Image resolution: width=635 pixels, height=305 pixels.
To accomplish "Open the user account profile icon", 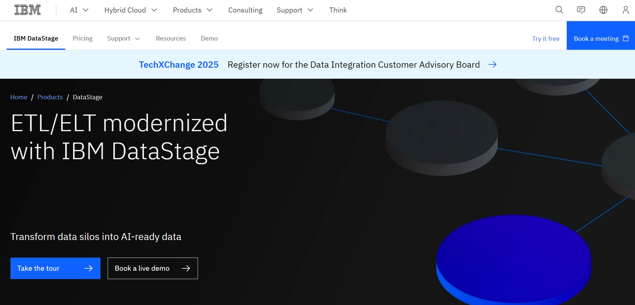I will click(x=625, y=10).
